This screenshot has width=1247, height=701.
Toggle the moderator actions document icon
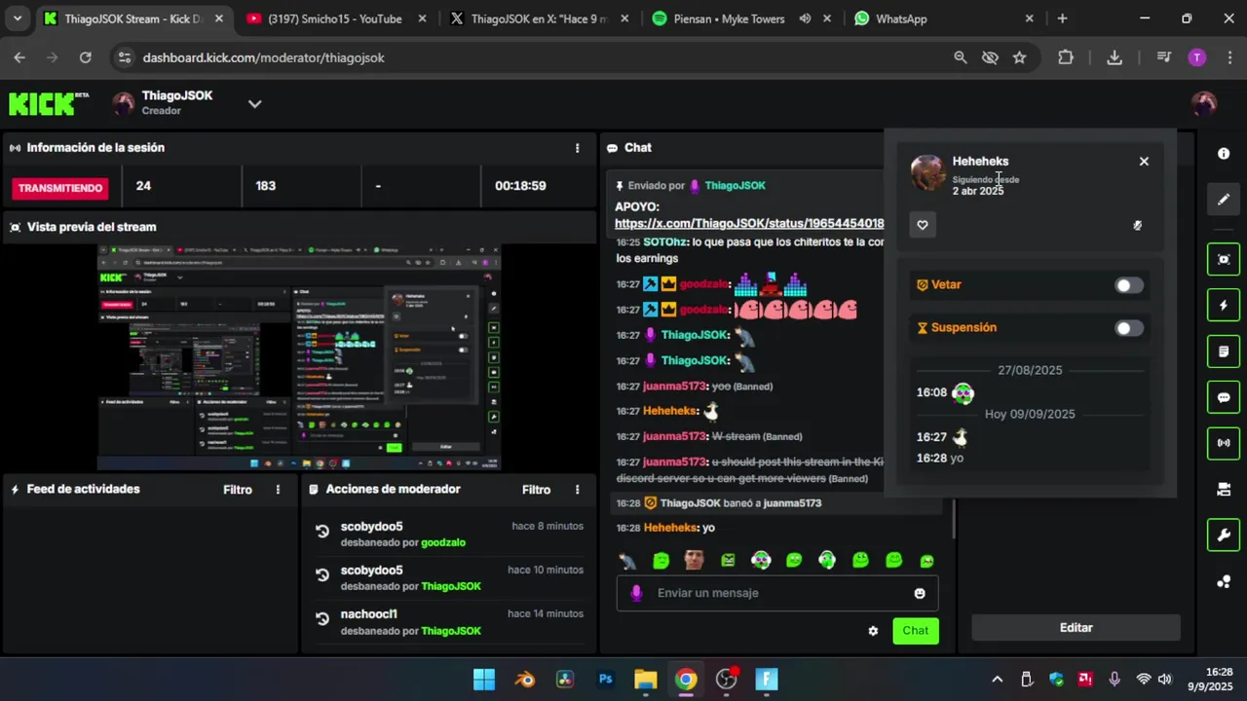click(x=1224, y=350)
